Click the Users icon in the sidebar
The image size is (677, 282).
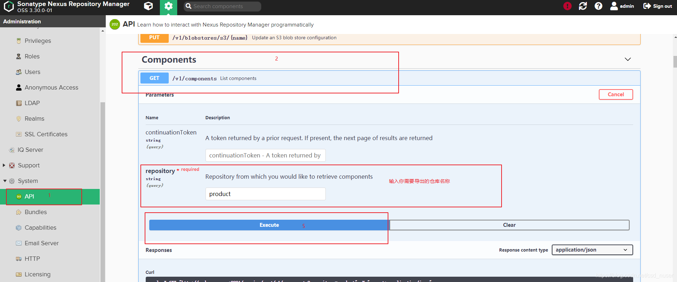19,72
